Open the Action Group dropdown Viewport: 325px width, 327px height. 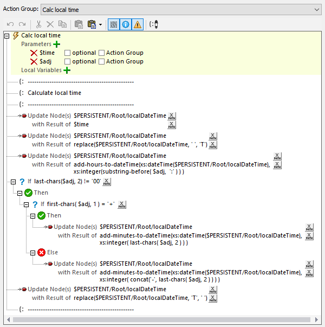click(x=316, y=9)
